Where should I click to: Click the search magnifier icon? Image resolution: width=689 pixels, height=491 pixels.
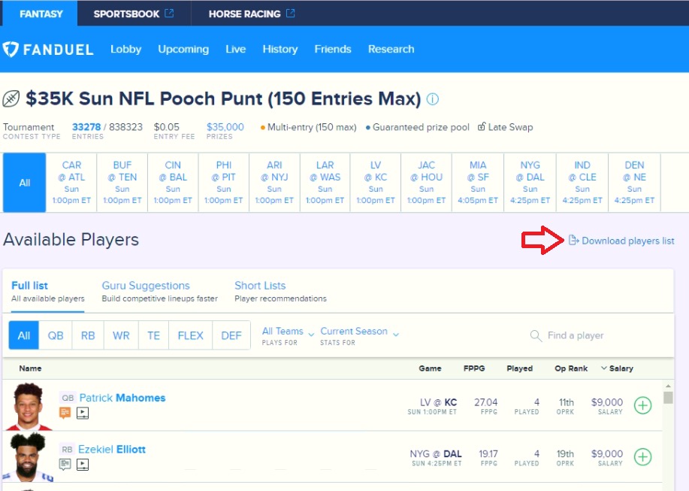coord(536,336)
